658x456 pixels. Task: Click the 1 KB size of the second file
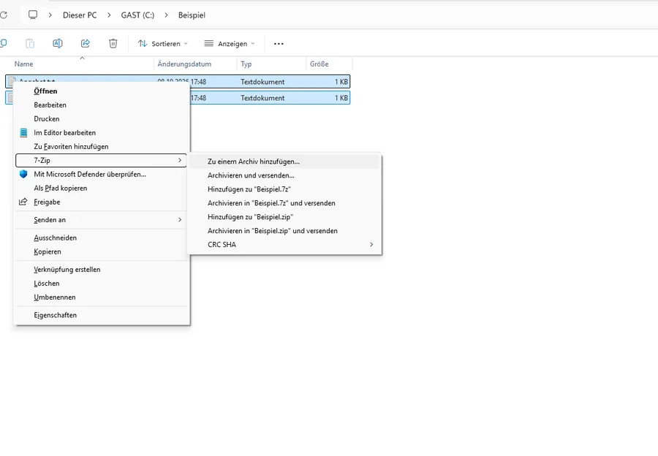pyautogui.click(x=341, y=98)
